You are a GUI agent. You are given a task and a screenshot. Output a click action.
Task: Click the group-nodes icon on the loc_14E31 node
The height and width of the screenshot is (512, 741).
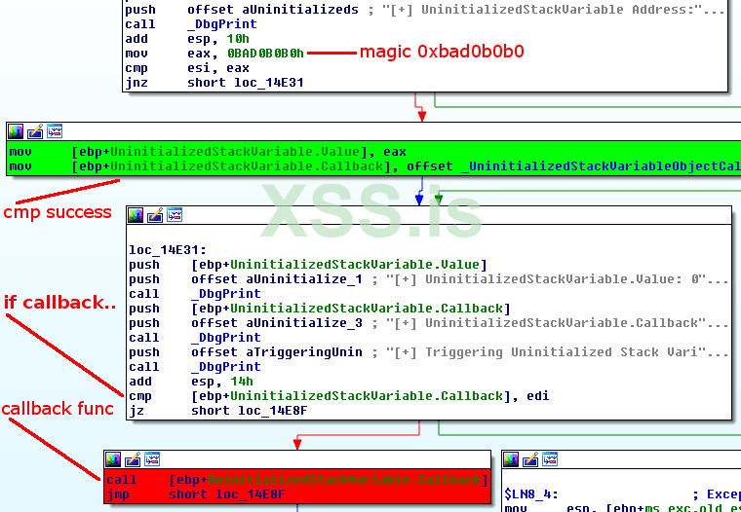pyautogui.click(x=175, y=215)
